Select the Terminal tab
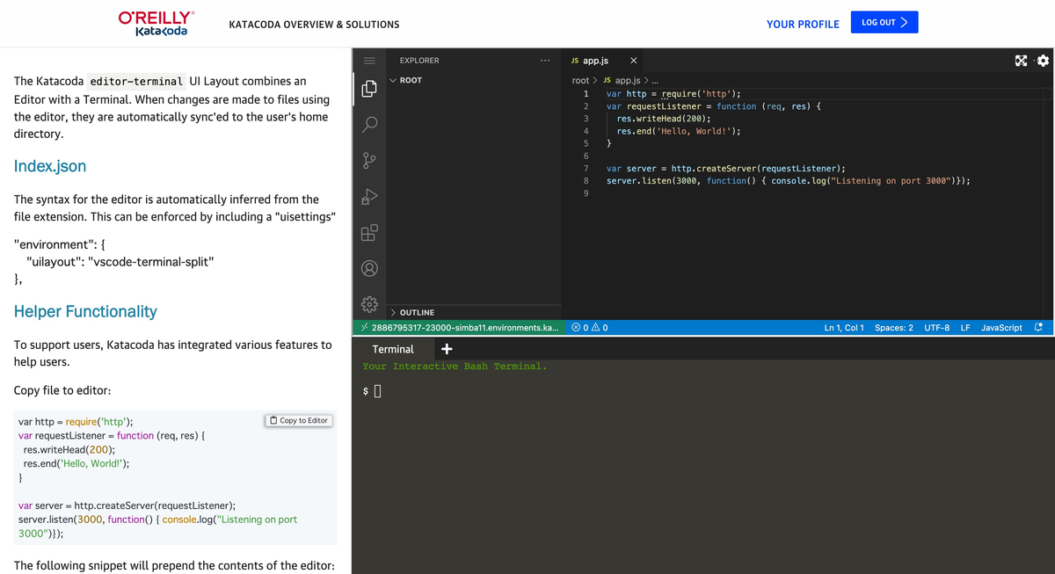1055x574 pixels. (x=393, y=349)
